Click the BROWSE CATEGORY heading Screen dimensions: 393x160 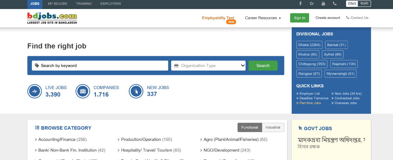click(63, 128)
